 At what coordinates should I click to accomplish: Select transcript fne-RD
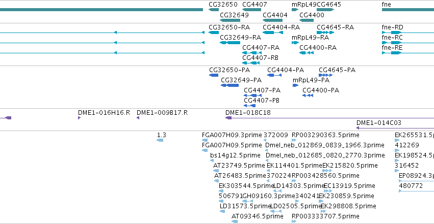point(408,33)
